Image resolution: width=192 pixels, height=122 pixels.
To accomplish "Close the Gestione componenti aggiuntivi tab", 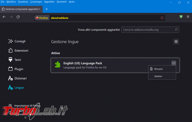I will (x=39, y=9).
